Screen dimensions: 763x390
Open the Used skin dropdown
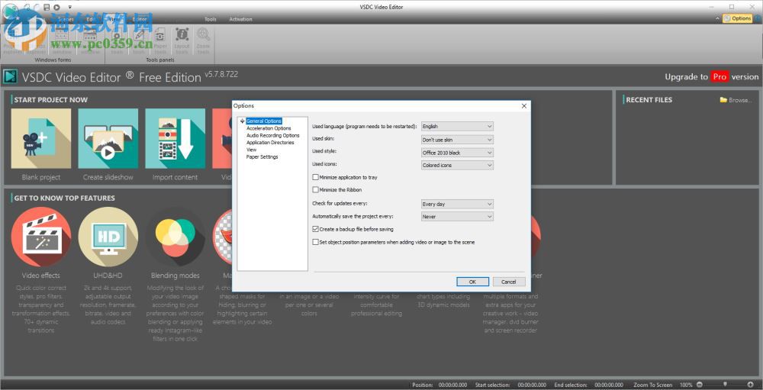pyautogui.click(x=457, y=140)
